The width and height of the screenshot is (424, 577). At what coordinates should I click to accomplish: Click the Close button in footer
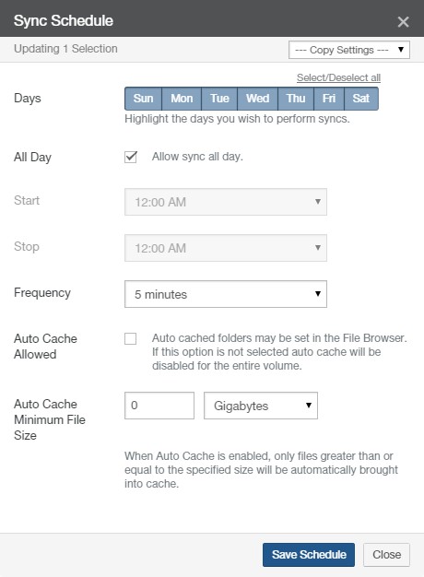click(x=386, y=555)
